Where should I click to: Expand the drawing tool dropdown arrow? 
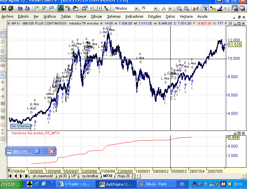(226, 8)
